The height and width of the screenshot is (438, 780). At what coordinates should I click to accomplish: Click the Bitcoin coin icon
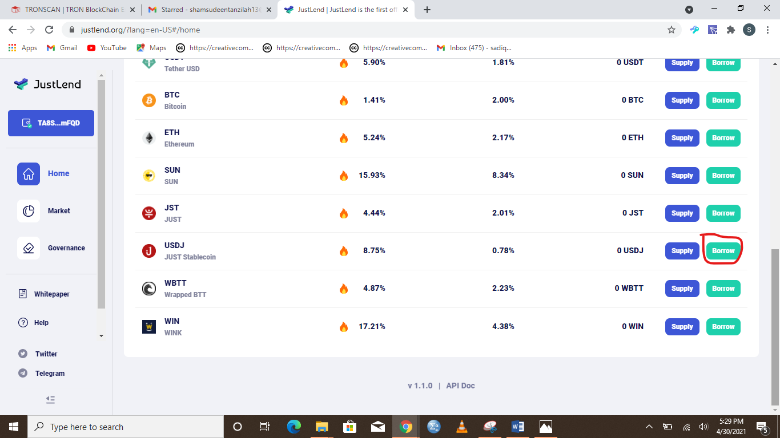[x=149, y=100]
